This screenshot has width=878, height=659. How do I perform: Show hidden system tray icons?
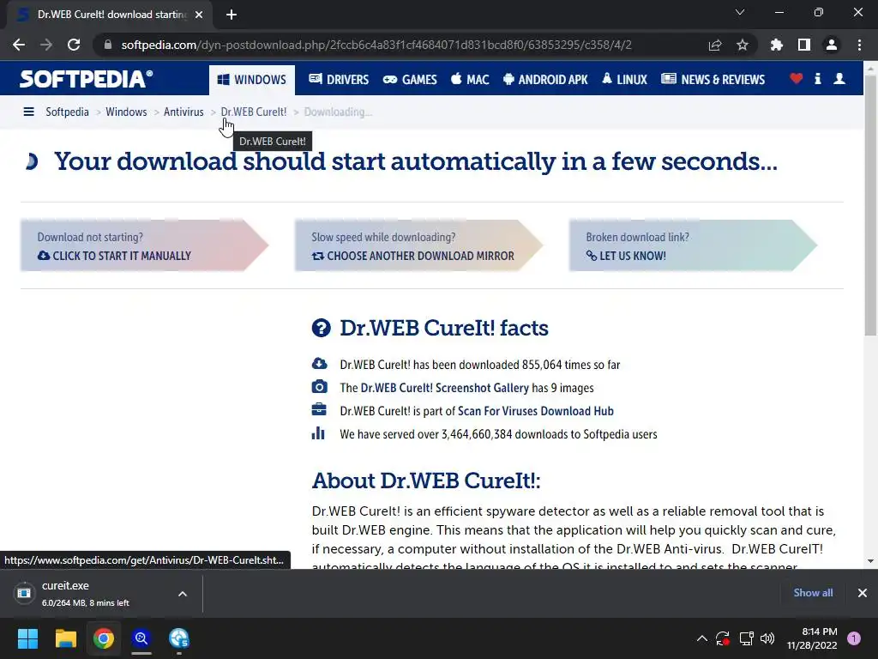click(x=701, y=638)
